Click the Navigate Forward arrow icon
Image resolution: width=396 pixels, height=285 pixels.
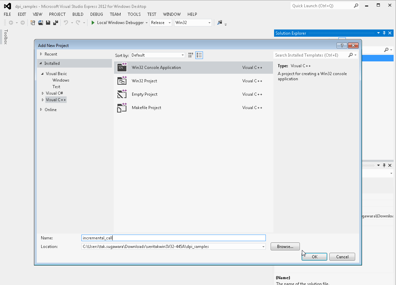point(22,23)
